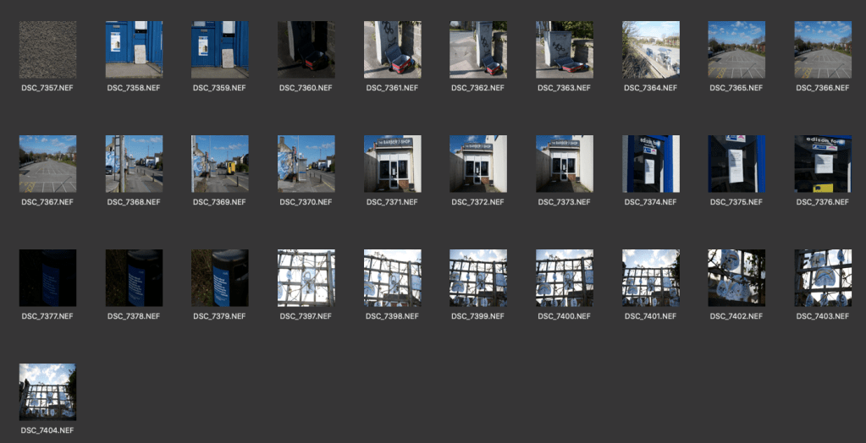Image resolution: width=866 pixels, height=443 pixels.
Task: Select the DSC_7357.NEF gravel thumbnail
Action: coord(47,50)
